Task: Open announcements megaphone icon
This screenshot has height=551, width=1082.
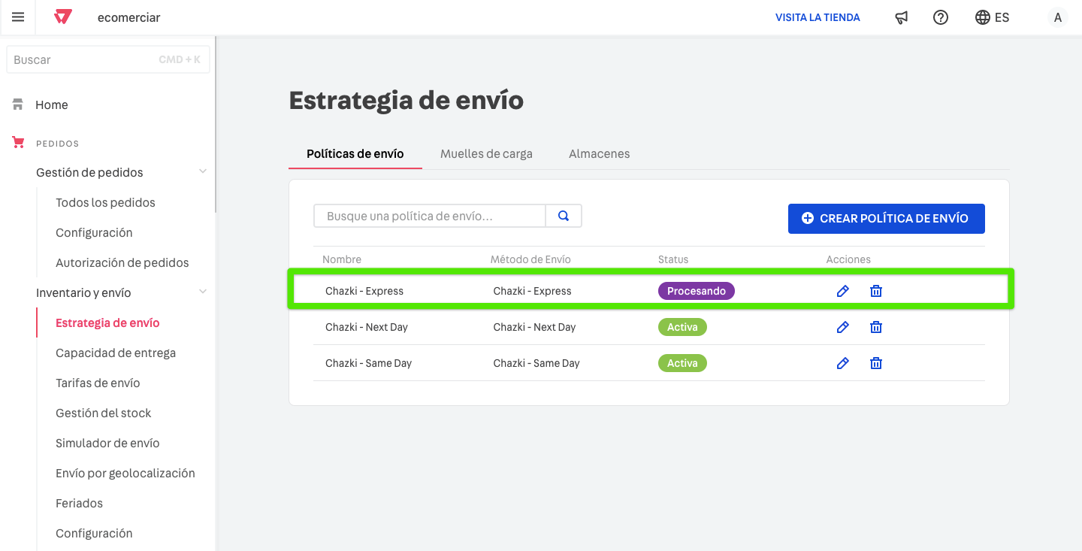Action: coord(902,17)
